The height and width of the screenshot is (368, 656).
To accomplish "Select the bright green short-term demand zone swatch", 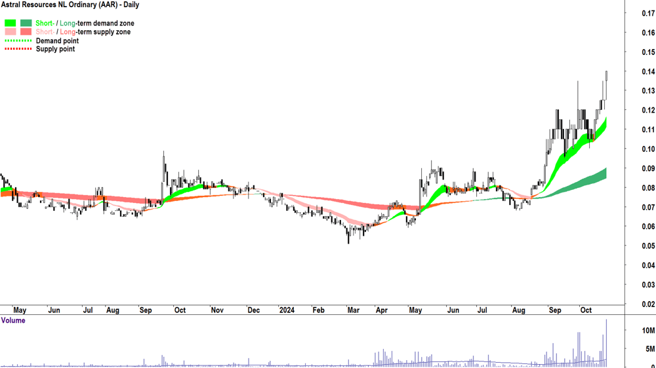I will click(x=10, y=23).
